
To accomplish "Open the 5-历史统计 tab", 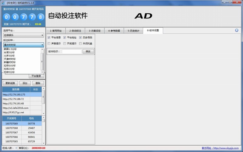I will click(x=133, y=31).
